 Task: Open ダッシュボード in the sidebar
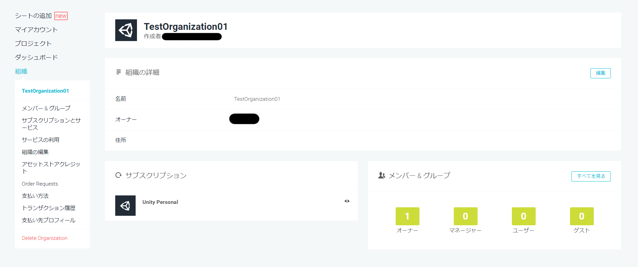[36, 57]
